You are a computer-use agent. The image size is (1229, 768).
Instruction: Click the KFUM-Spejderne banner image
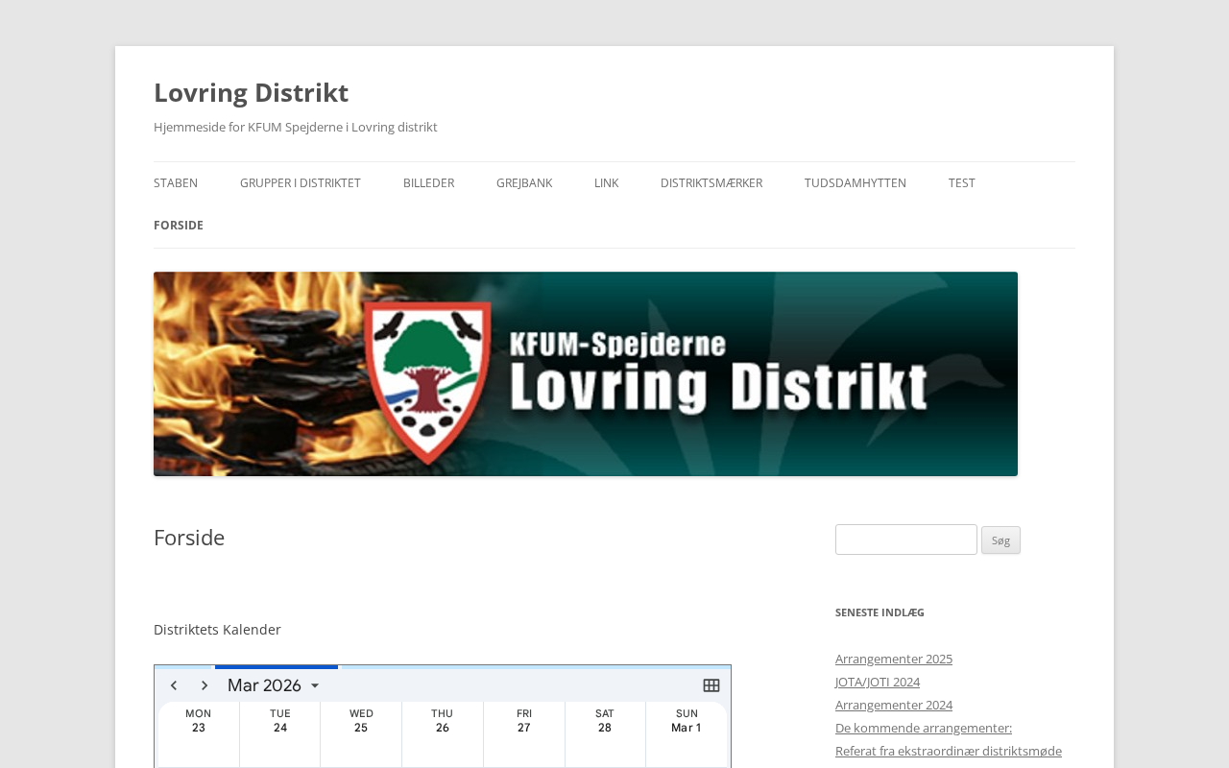point(586,374)
